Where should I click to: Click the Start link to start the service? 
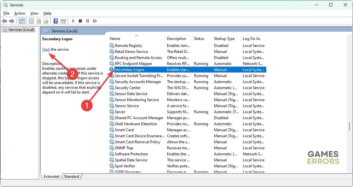click(46, 49)
